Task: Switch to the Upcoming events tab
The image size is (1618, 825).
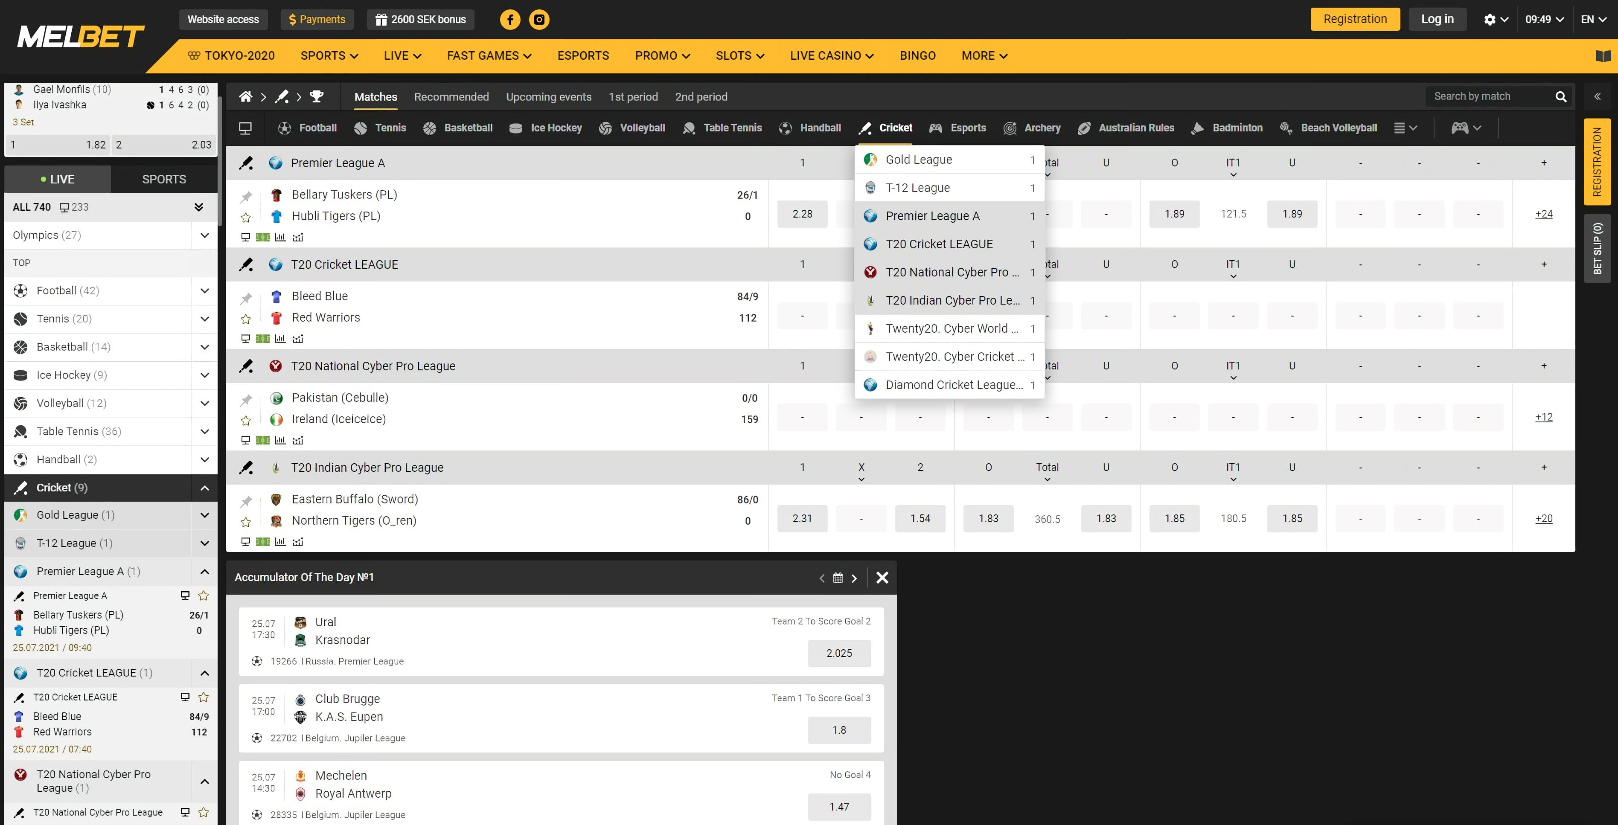Action: tap(548, 97)
